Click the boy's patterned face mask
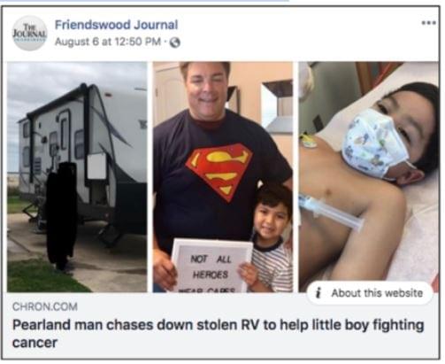Image resolution: width=445 pixels, height=364 pixels. point(376,143)
